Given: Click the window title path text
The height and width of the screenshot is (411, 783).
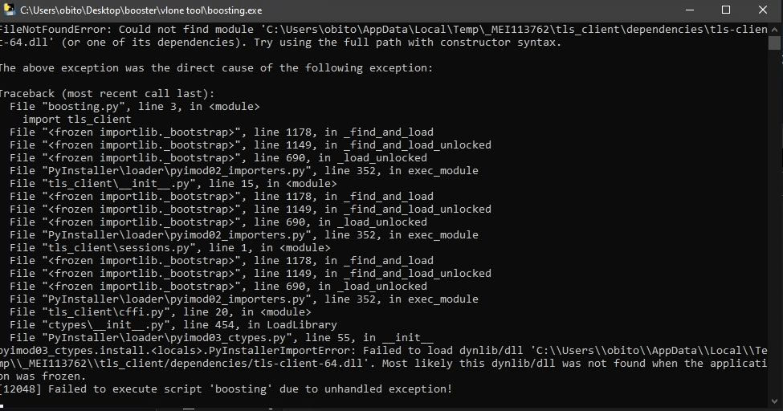Looking at the screenshot, I should (x=141, y=10).
